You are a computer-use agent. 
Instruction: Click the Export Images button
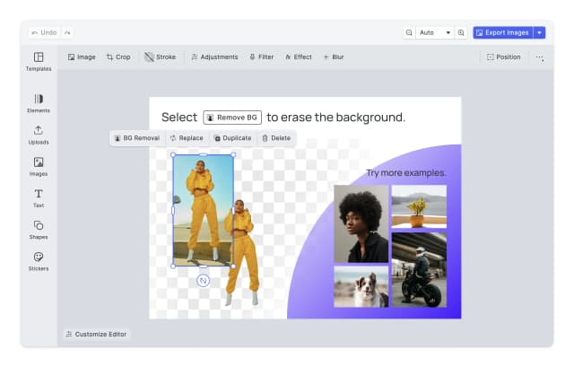click(x=502, y=32)
